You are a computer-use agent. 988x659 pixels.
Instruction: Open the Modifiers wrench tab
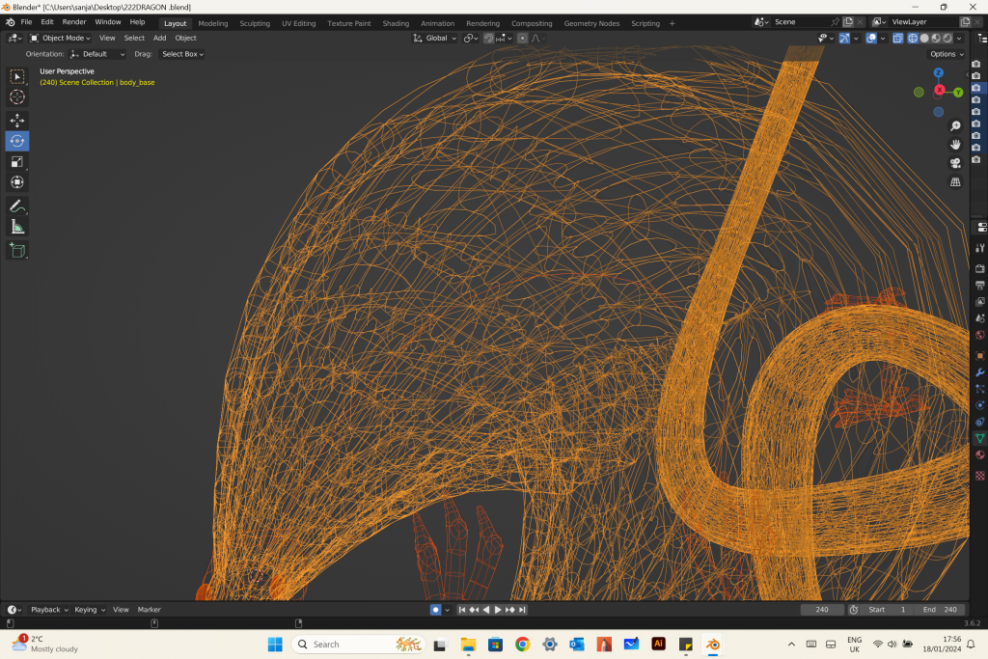pos(980,372)
